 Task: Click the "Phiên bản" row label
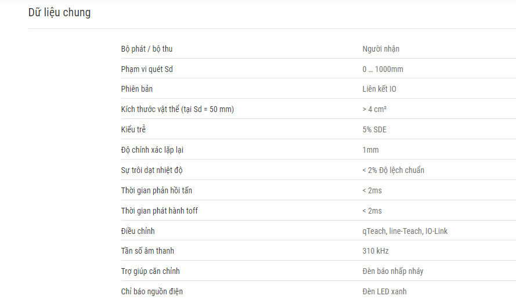pyautogui.click(x=137, y=89)
